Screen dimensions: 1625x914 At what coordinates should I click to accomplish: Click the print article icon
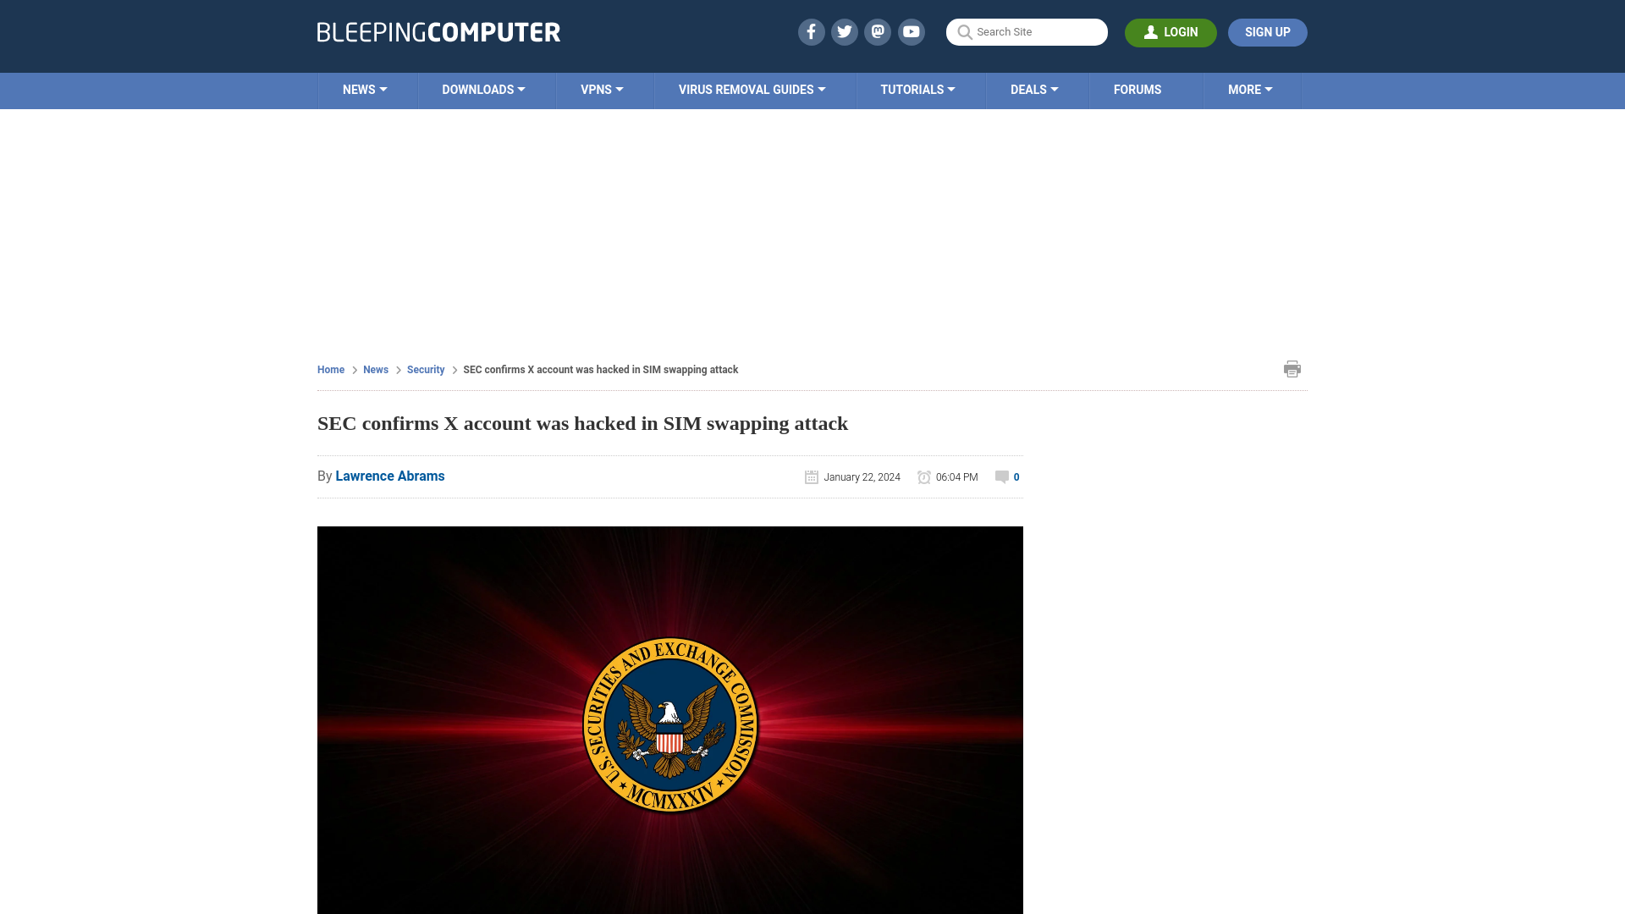[1292, 368]
